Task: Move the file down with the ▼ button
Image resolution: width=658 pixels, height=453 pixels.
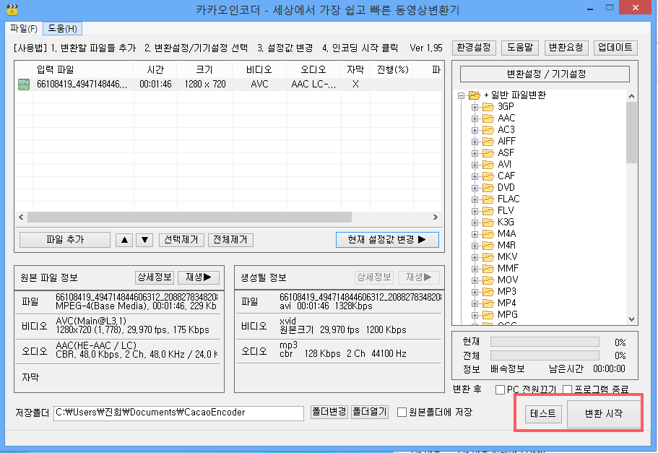Action: (x=144, y=240)
